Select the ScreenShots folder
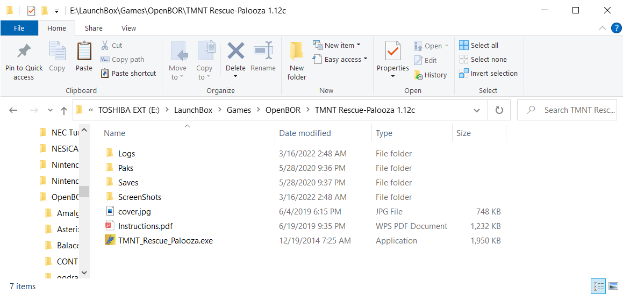The width and height of the screenshot is (623, 294). pos(139,197)
